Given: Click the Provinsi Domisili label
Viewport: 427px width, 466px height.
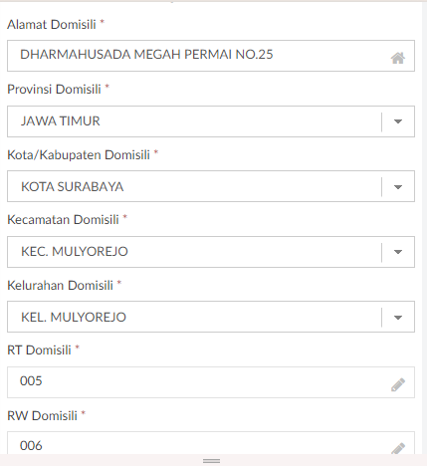Looking at the screenshot, I should (x=54, y=90).
